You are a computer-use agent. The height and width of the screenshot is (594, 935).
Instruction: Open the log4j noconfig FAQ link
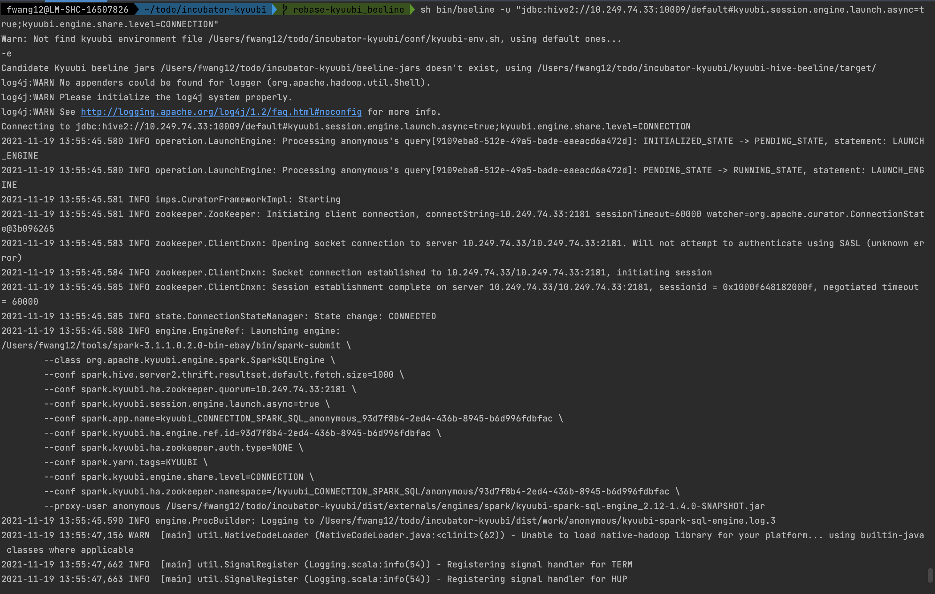pyautogui.click(x=221, y=112)
